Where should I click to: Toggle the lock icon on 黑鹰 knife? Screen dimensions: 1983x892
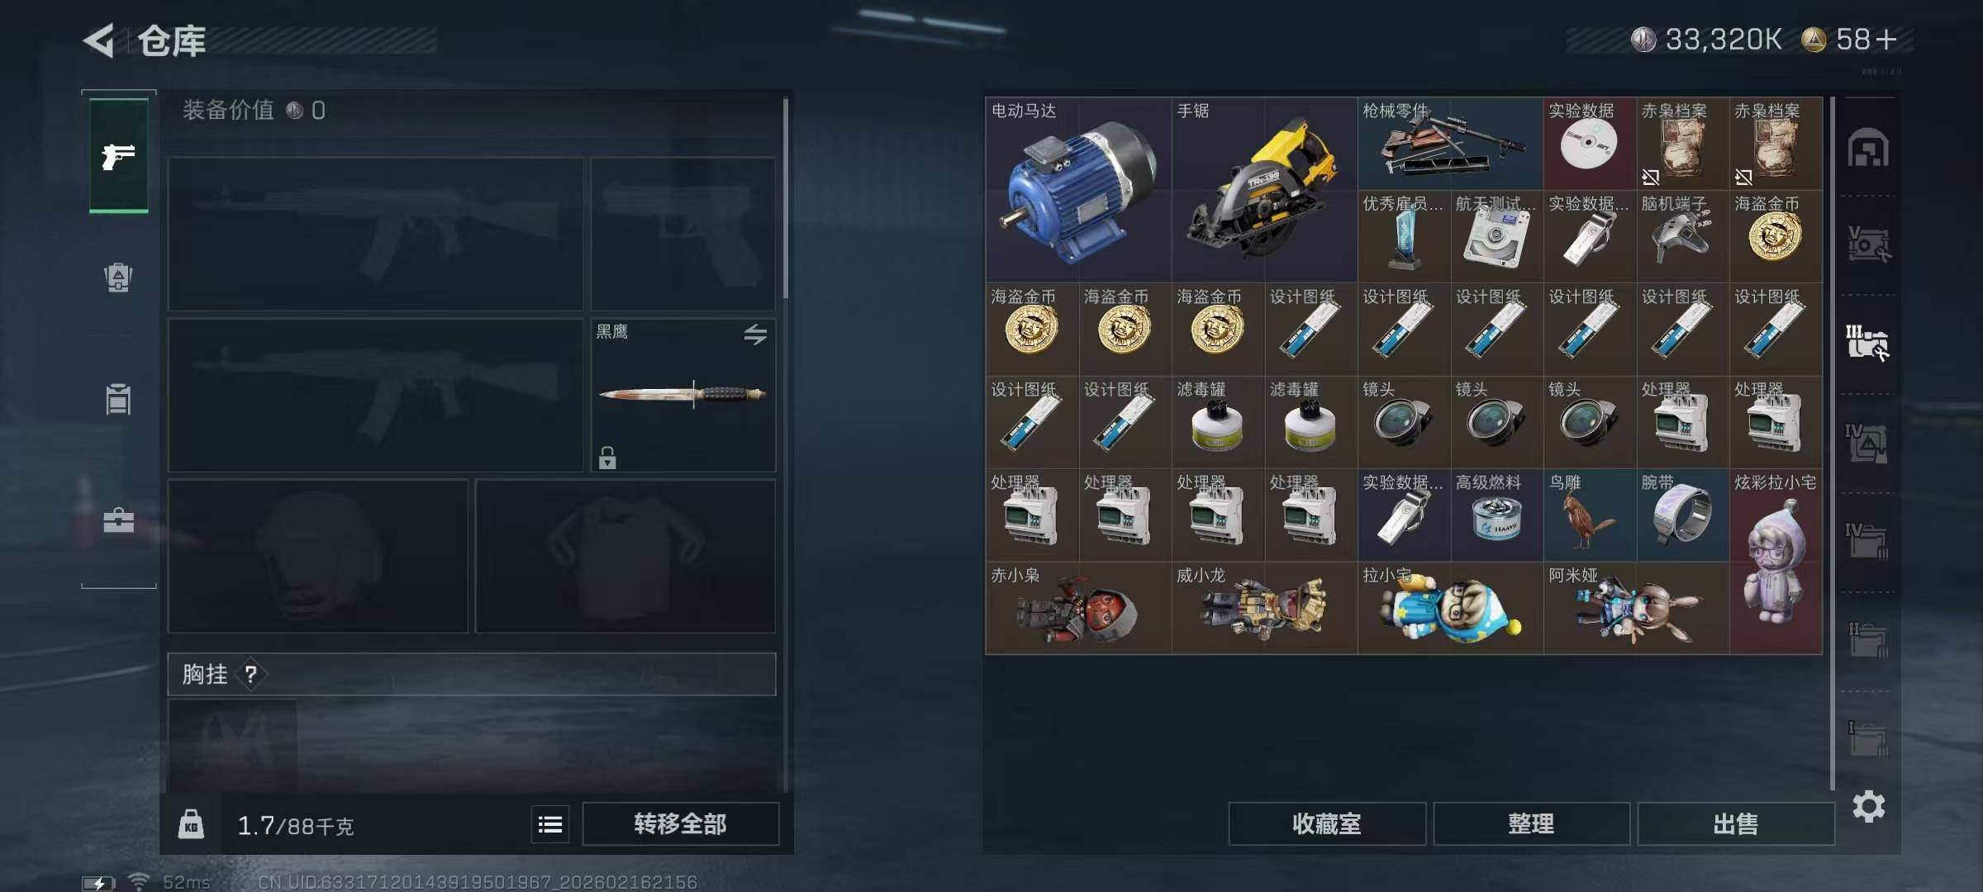coord(607,458)
